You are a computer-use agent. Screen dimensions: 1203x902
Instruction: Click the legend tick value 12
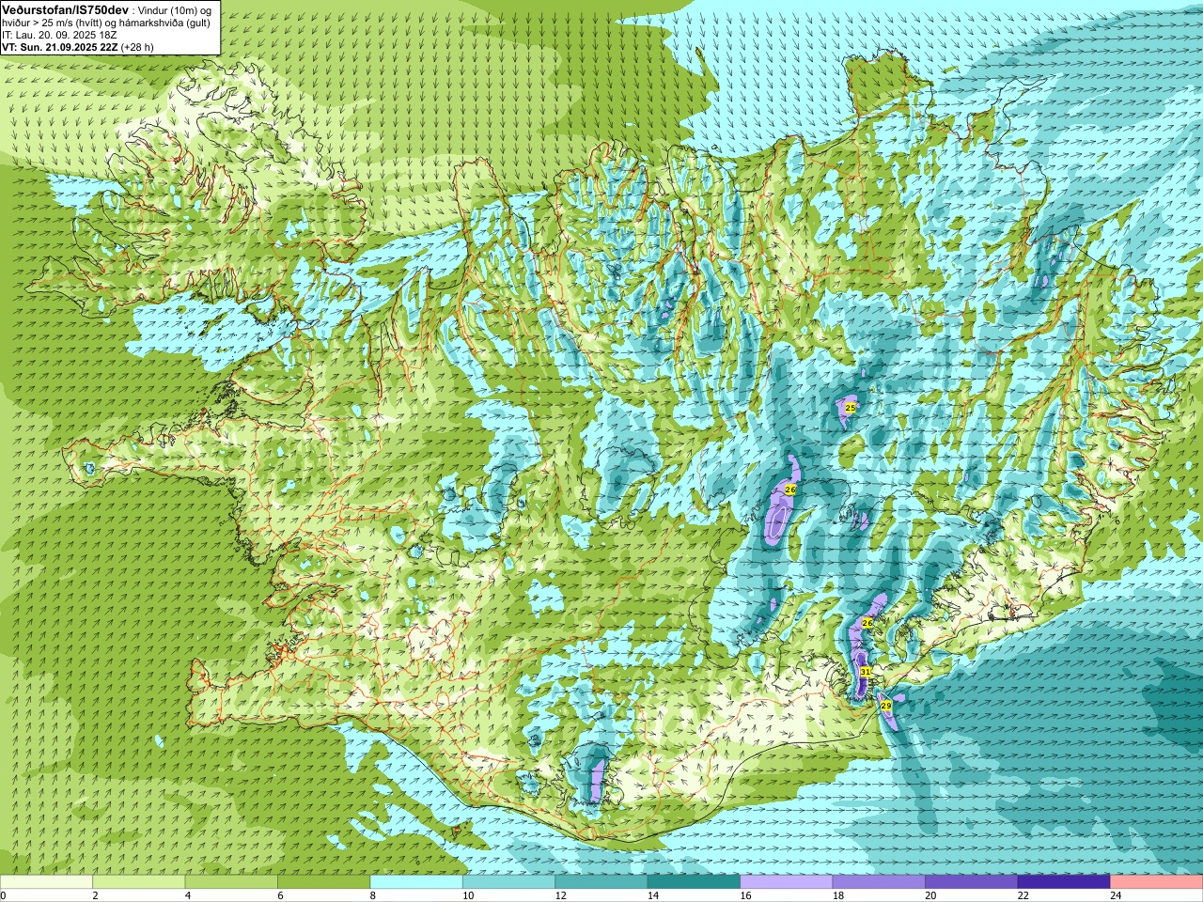(x=560, y=895)
